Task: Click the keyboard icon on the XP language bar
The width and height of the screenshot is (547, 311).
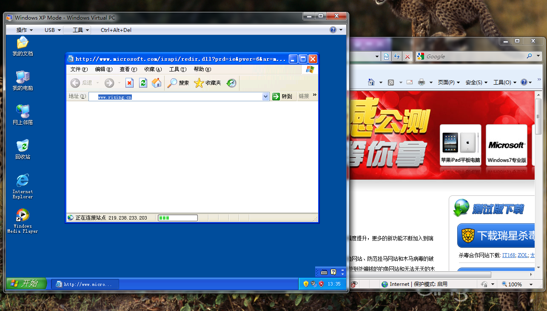Action: coord(324,272)
